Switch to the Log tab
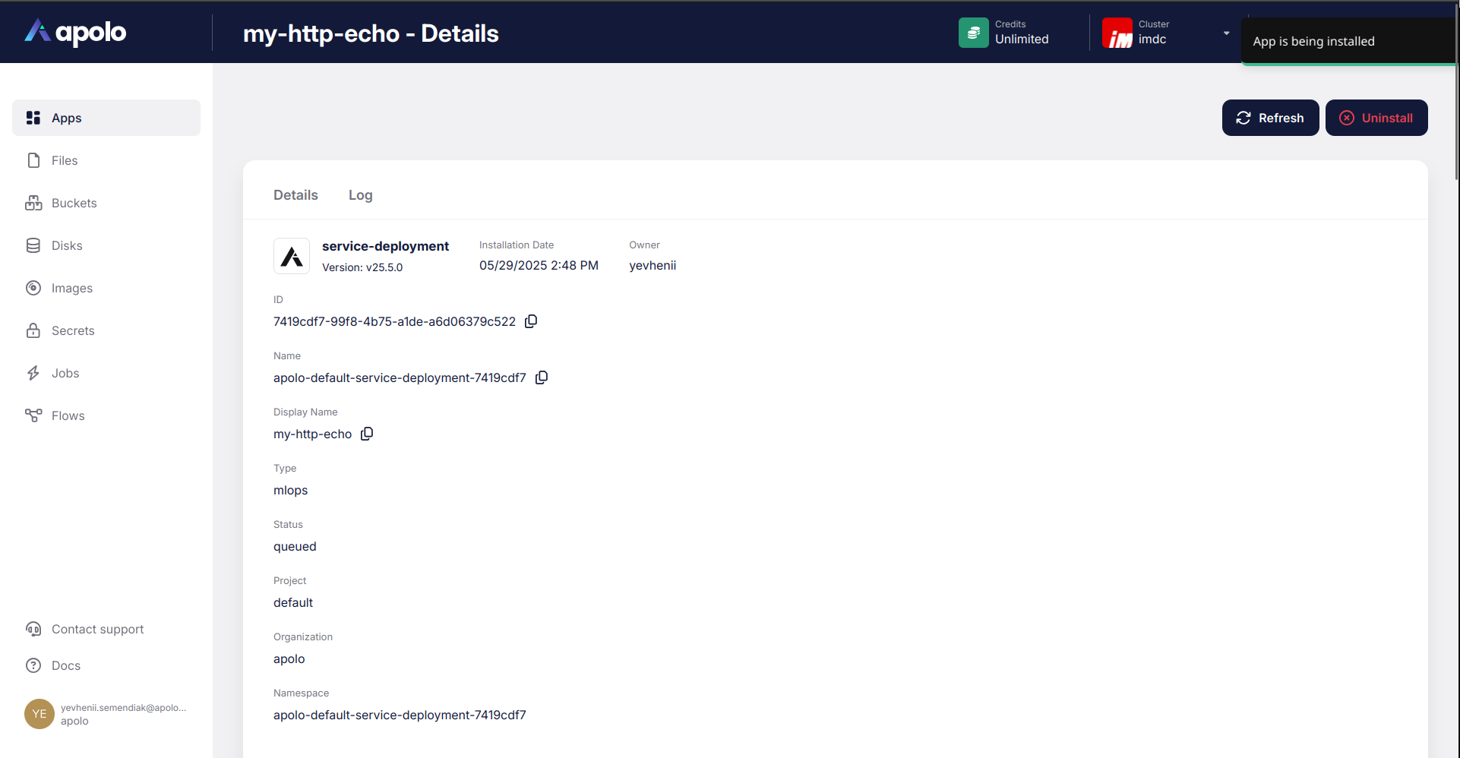 360,195
